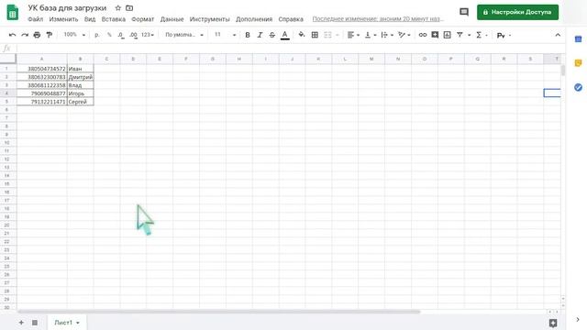The height and width of the screenshot is (330, 587).
Task: Open the number format 123 dropdown
Action: click(148, 35)
